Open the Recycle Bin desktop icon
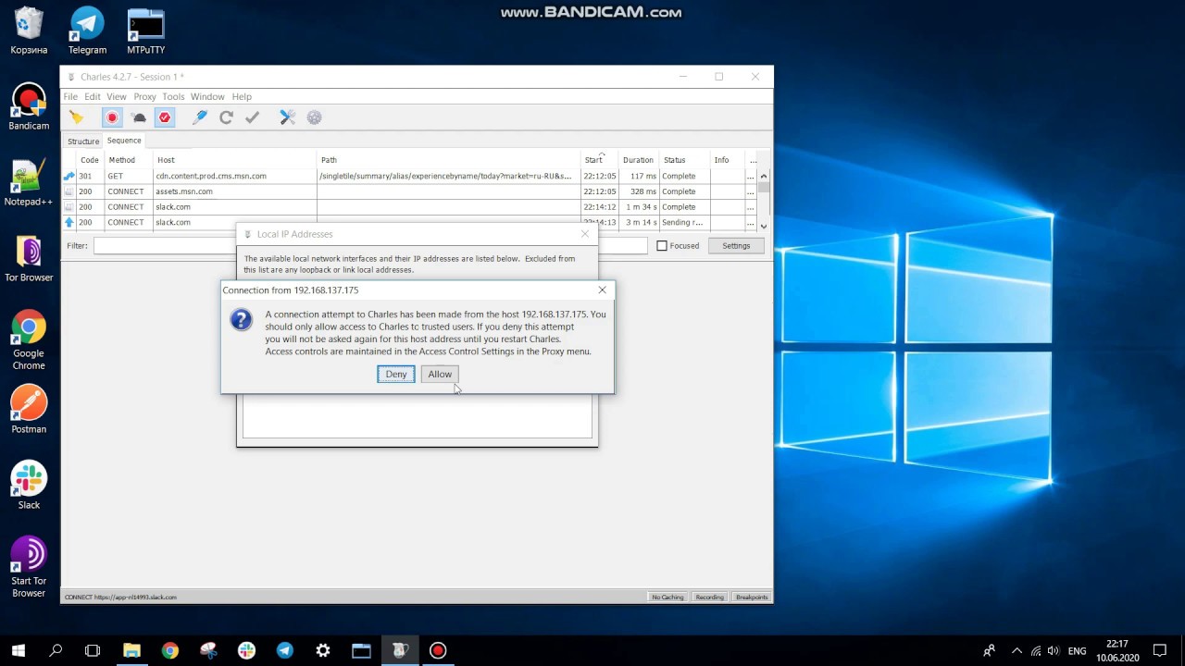 29,31
